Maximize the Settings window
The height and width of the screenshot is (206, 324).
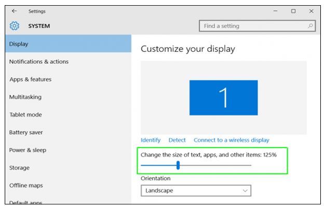[293, 11]
